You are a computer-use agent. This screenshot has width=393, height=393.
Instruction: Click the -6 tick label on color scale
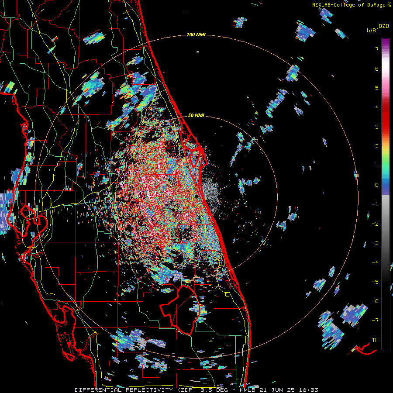(x=375, y=301)
